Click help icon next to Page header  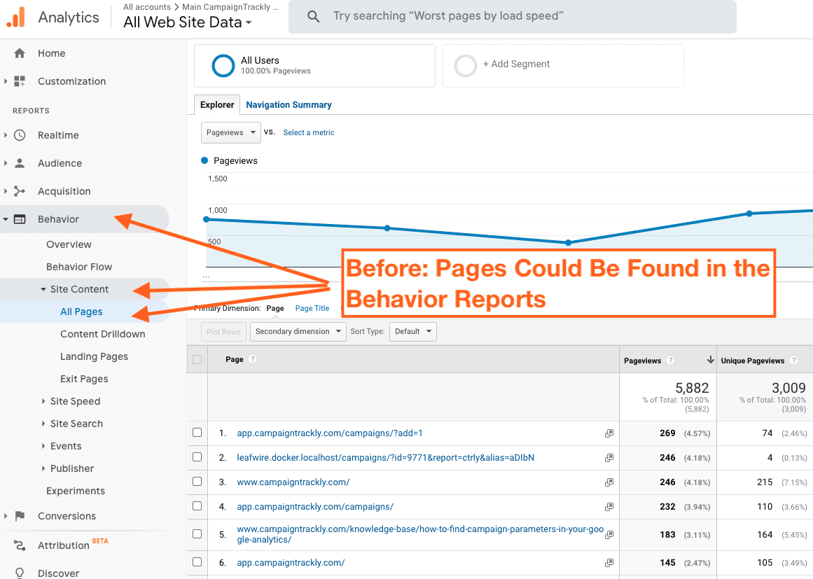[x=253, y=359]
